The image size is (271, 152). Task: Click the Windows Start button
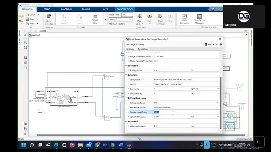coord(24,145)
